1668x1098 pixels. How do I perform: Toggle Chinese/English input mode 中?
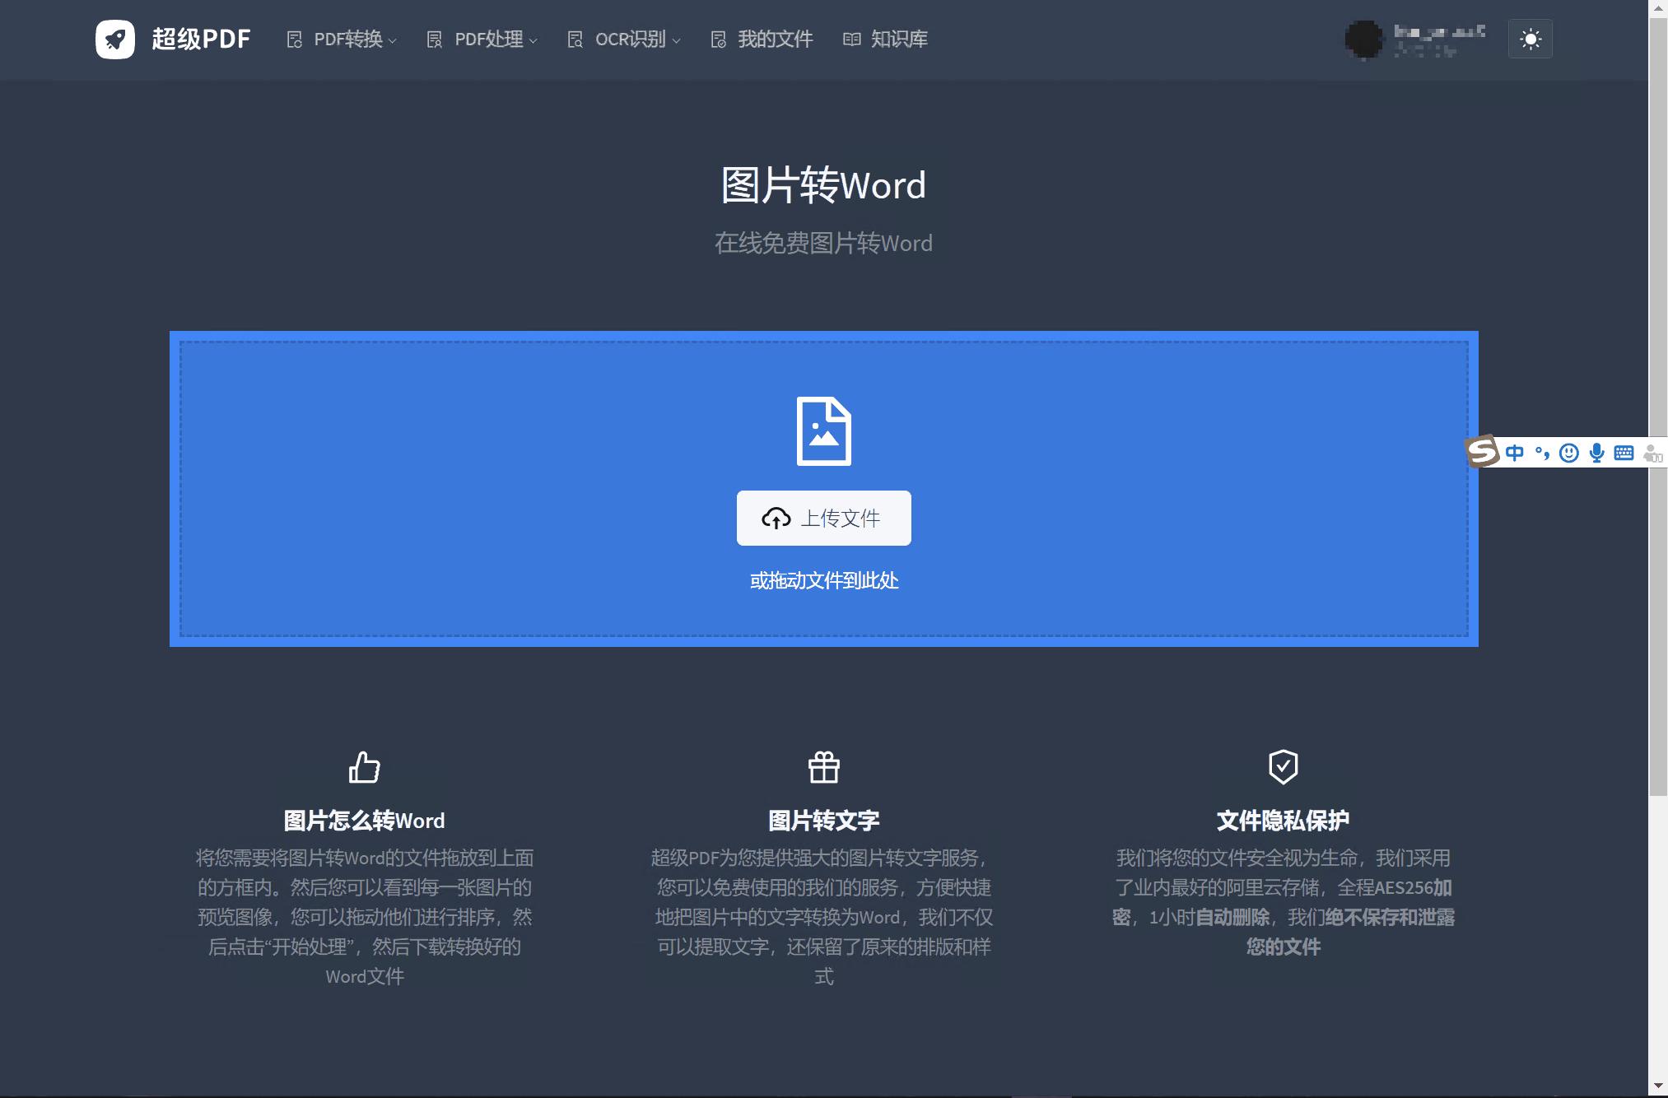point(1514,453)
